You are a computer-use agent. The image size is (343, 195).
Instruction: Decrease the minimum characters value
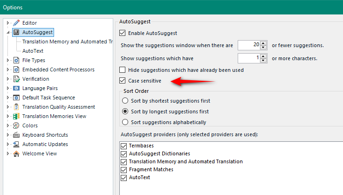[263, 60]
